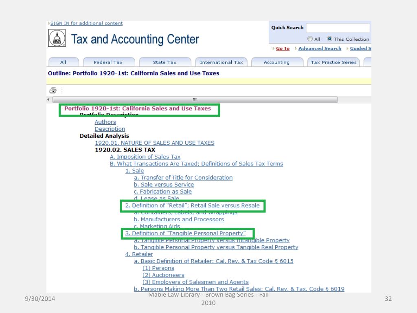Switch to the All tab
The image size is (417, 313).
pos(63,62)
